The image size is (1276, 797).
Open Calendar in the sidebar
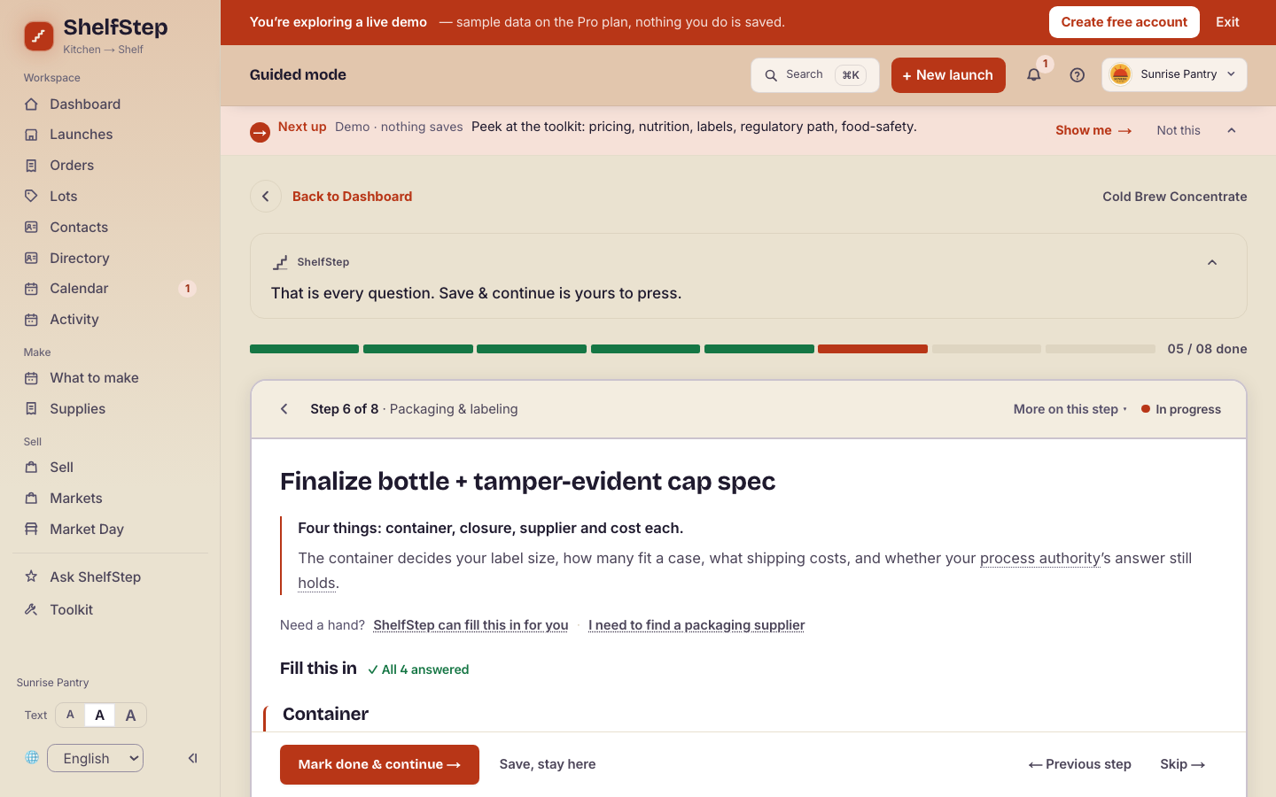click(110, 289)
